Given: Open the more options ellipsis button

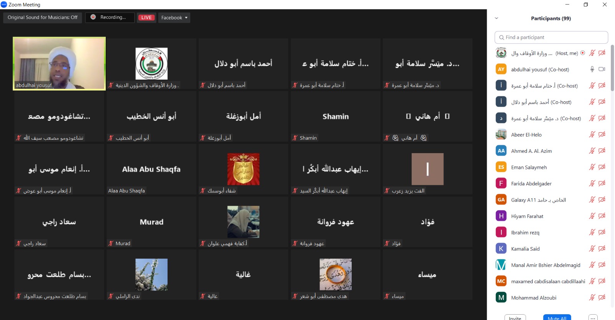Looking at the screenshot, I should (x=593, y=317).
